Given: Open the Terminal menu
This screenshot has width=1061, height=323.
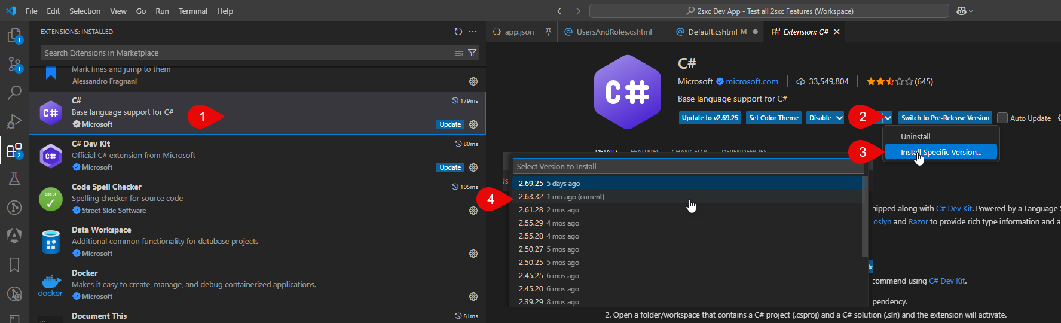Looking at the screenshot, I should [x=192, y=11].
